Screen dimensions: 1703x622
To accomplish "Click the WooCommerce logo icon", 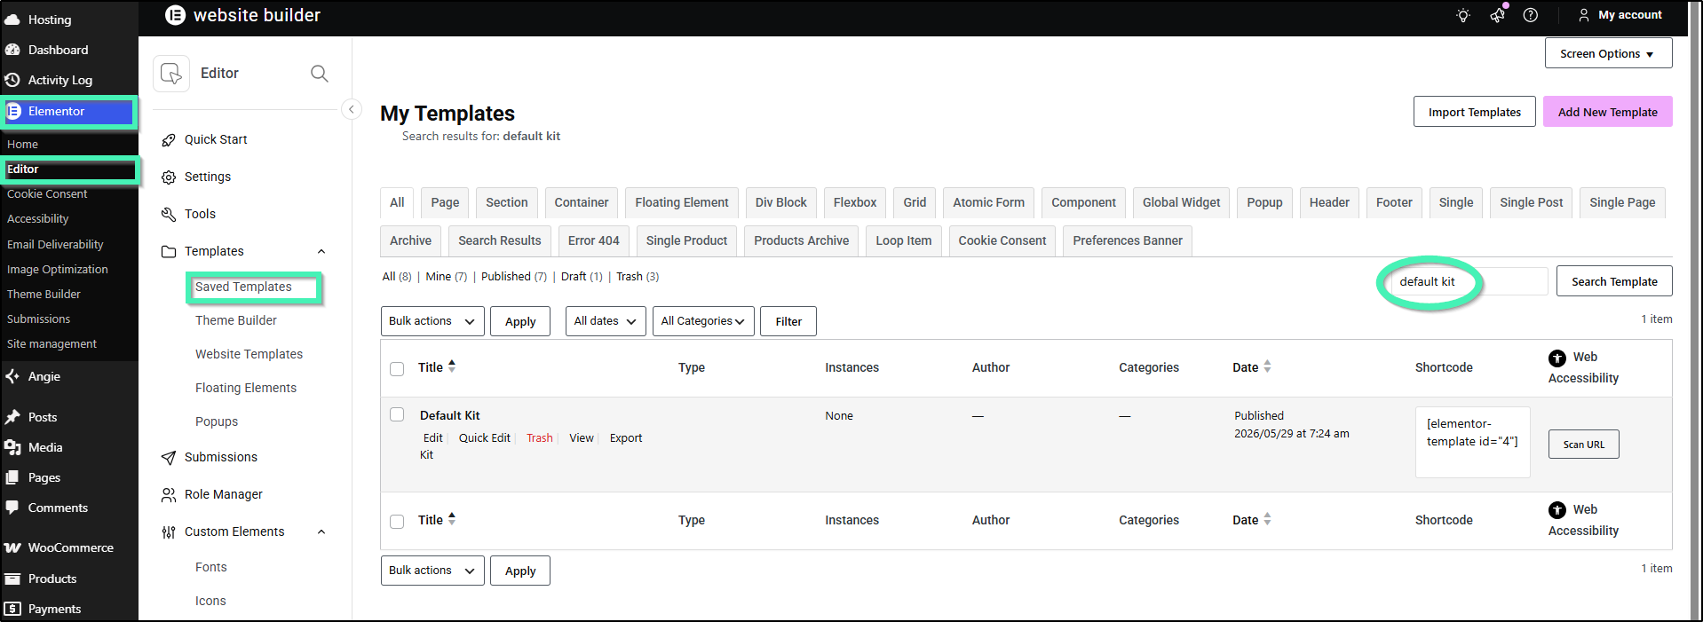I will (x=12, y=547).
